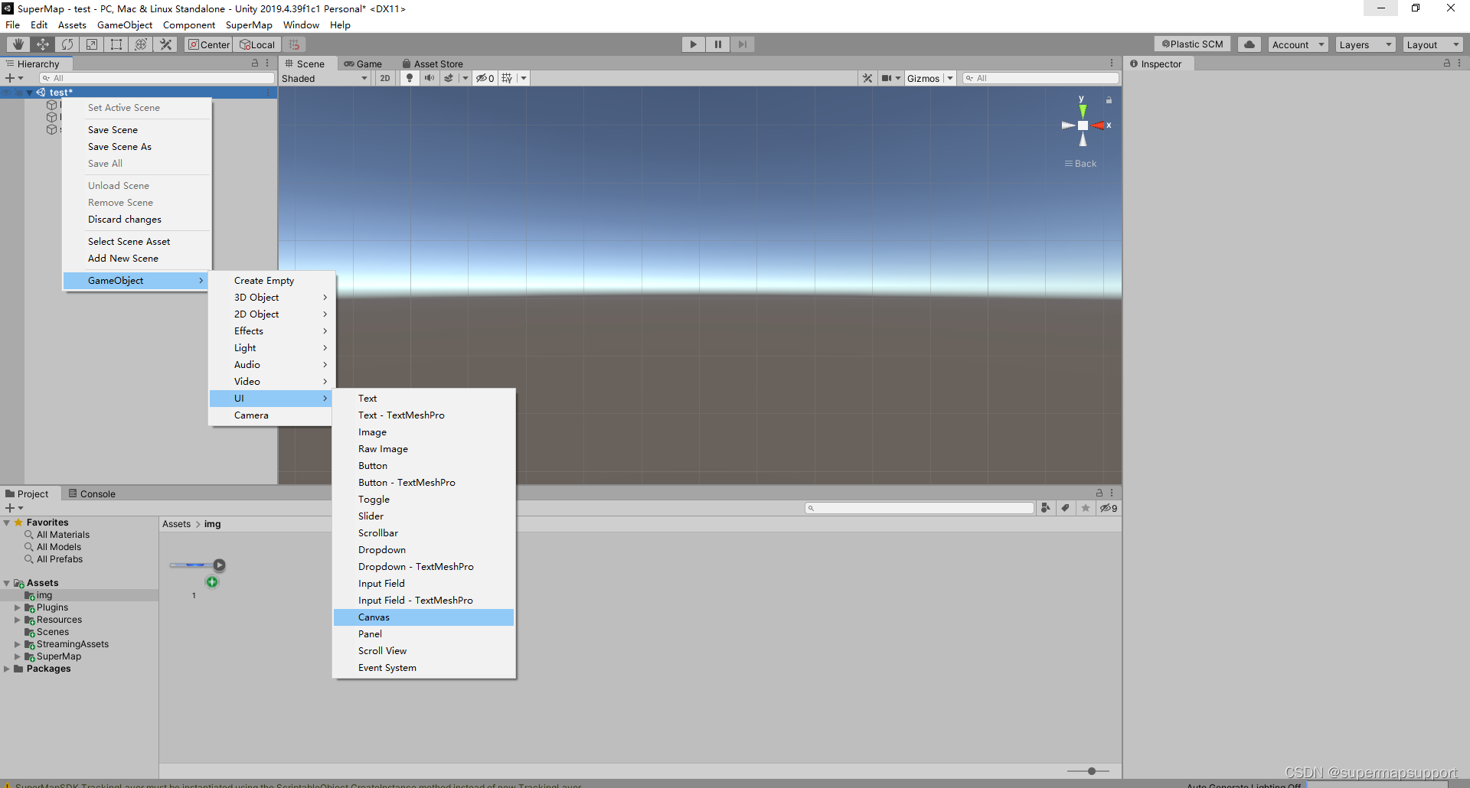The width and height of the screenshot is (1470, 788).
Task: Select the Hand tool in the toolbar
Action: tap(17, 44)
